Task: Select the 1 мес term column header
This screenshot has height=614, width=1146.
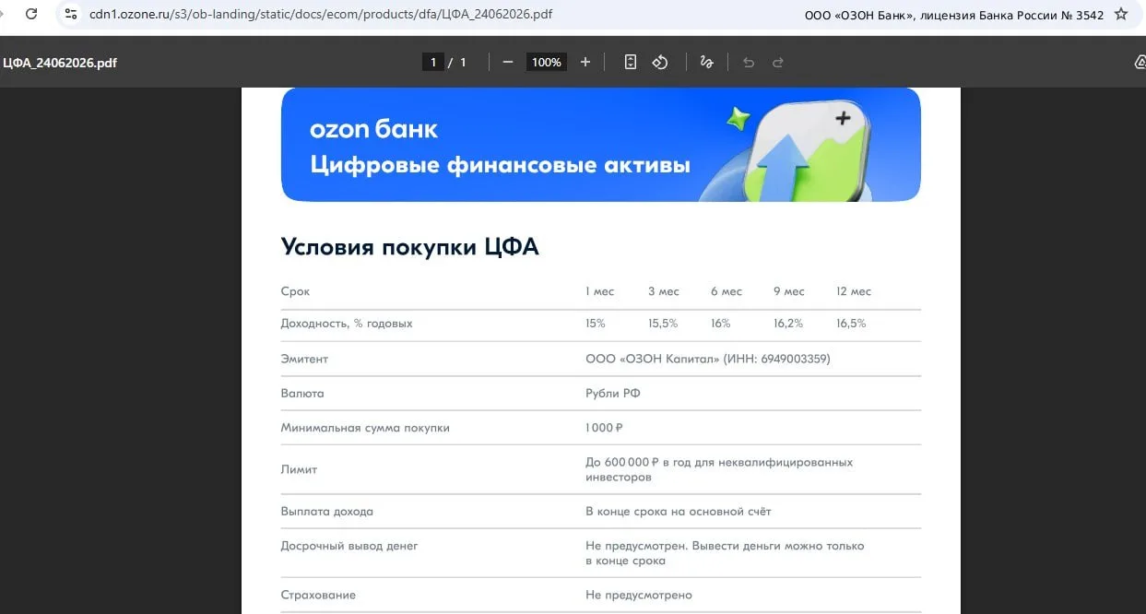Action: 599,291
